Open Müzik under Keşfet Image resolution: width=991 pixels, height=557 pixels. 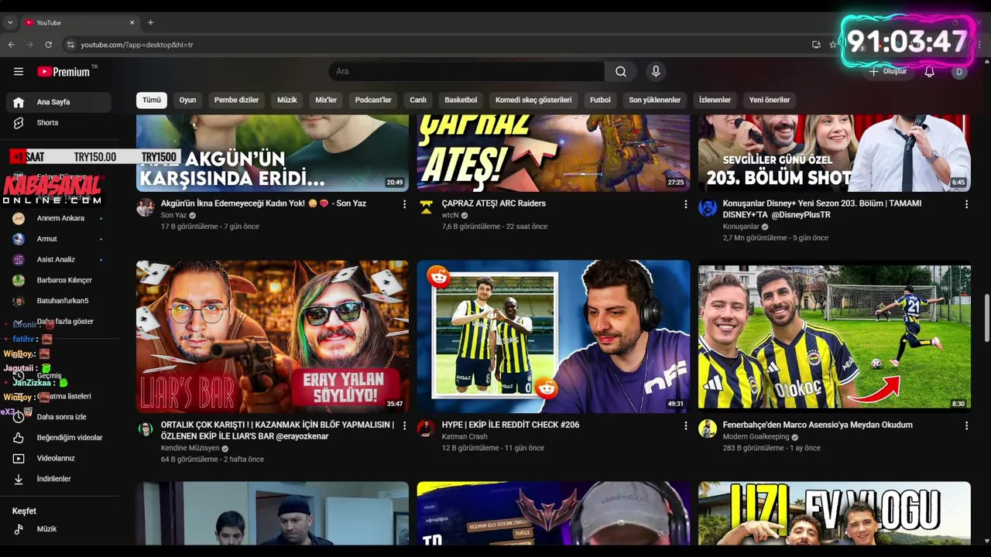pos(59,529)
